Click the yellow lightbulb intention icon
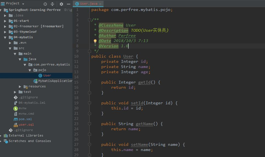Screen dimensions: 265x157 click(95, 41)
